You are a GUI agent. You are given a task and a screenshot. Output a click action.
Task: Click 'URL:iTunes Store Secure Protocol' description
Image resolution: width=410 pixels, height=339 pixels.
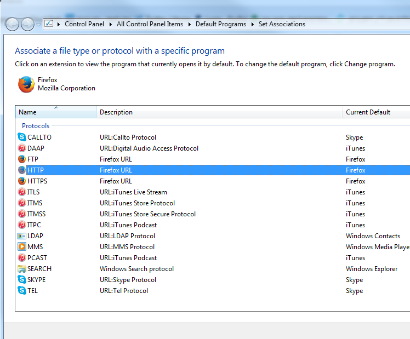pos(148,214)
